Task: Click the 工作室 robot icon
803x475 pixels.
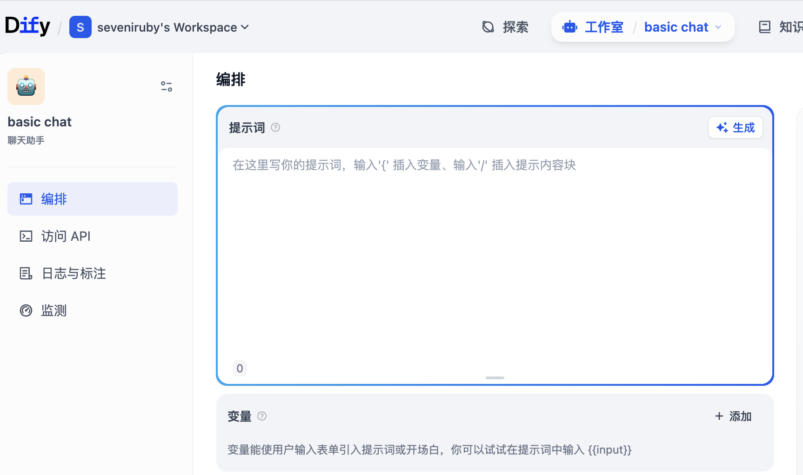Action: pyautogui.click(x=569, y=27)
